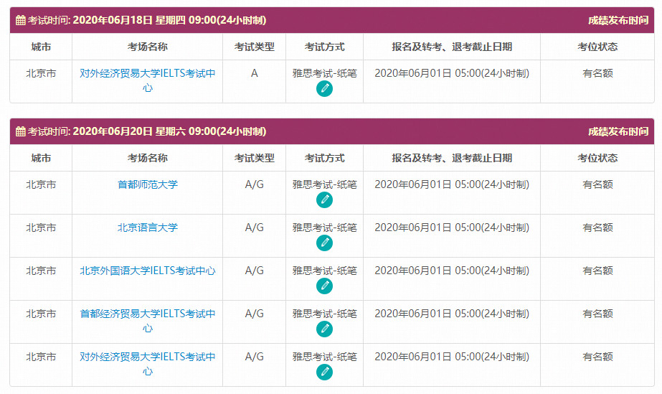The width and height of the screenshot is (662, 394).
Task: Select the 有名额 status in the 首都师范大学 row
Action: coord(597,185)
